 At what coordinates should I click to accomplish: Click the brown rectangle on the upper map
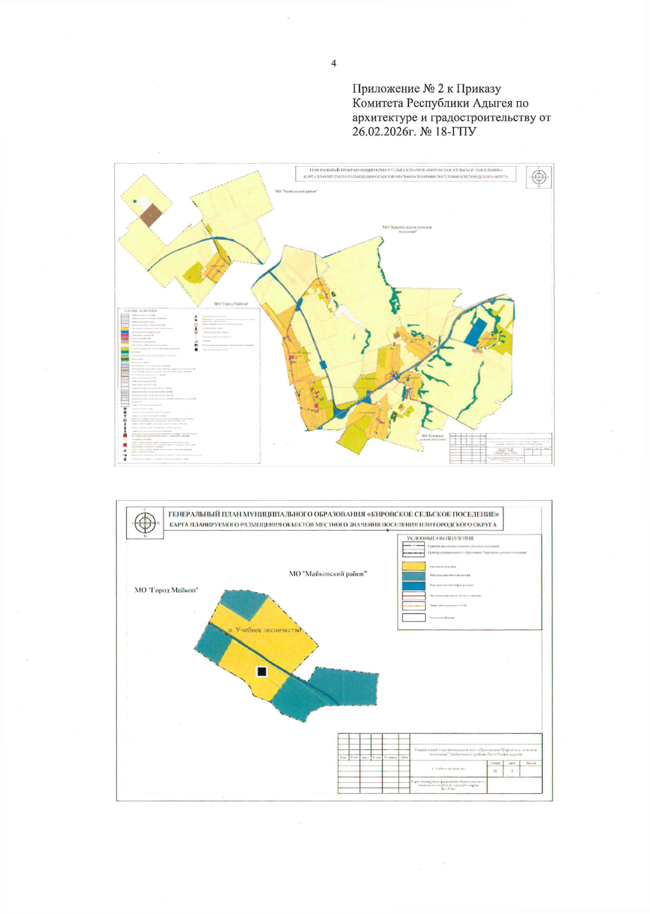click(x=151, y=216)
